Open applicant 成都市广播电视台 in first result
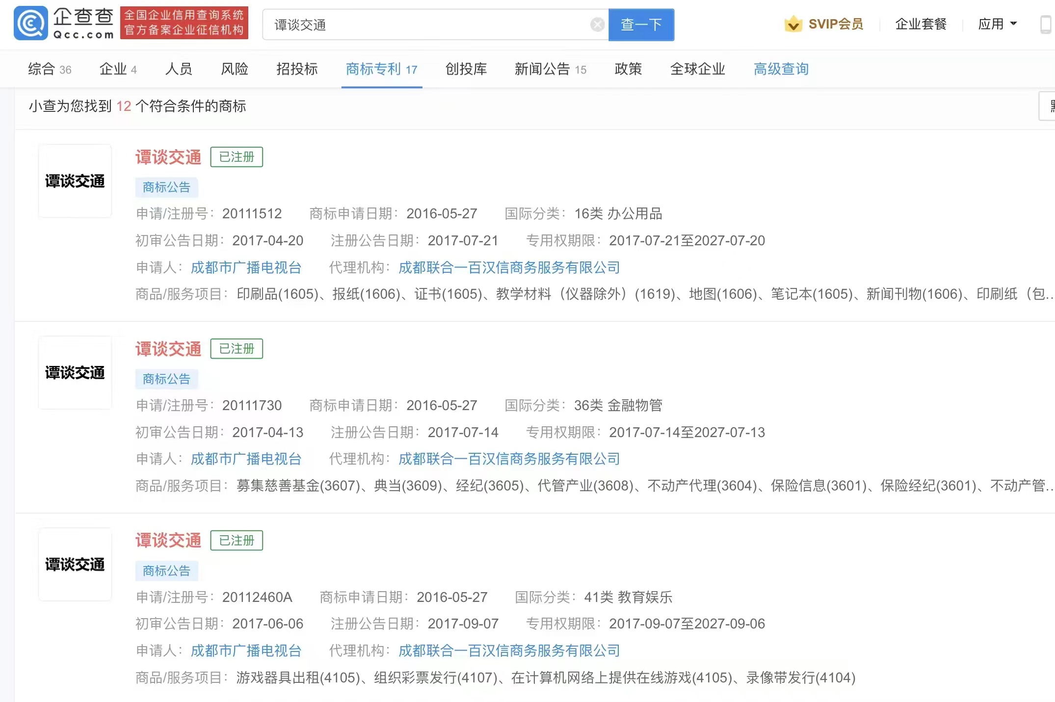The width and height of the screenshot is (1055, 702). [246, 267]
